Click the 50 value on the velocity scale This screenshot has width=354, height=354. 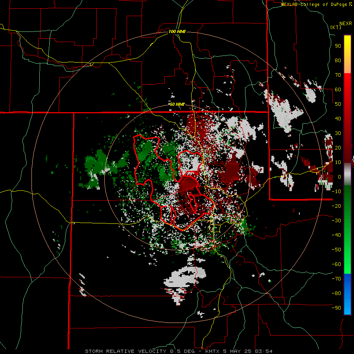338,104
